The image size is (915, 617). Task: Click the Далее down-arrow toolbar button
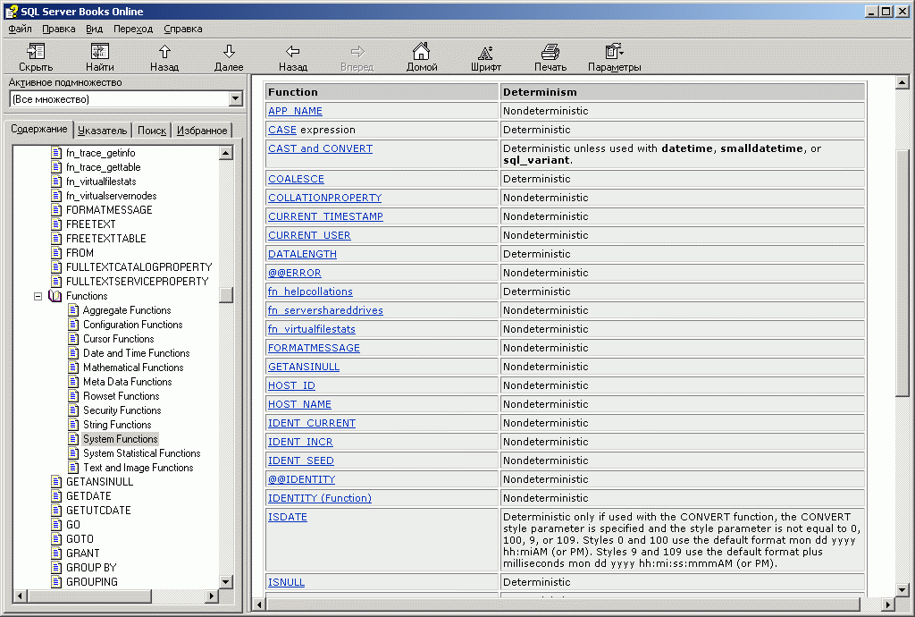[229, 57]
